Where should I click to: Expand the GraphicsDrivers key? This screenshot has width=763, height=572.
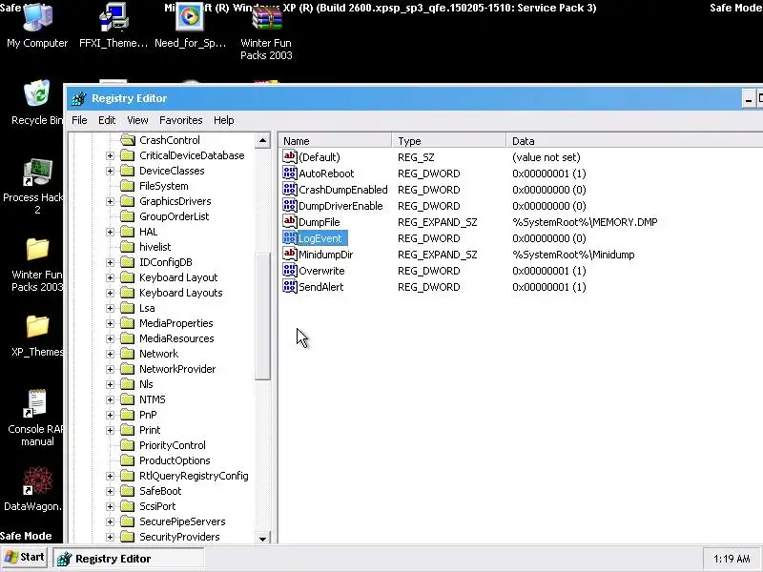tap(110, 201)
